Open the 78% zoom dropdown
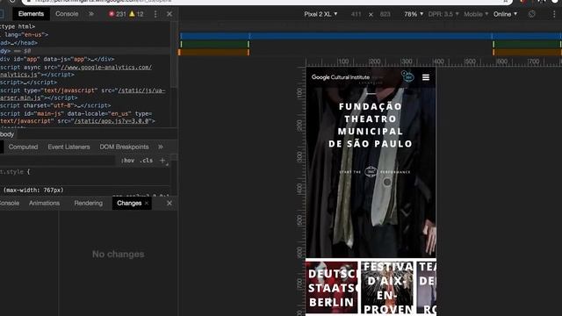 pos(414,14)
